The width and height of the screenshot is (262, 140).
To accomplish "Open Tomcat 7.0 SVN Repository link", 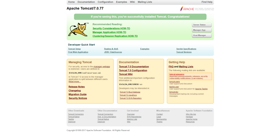I will point(131,98).
